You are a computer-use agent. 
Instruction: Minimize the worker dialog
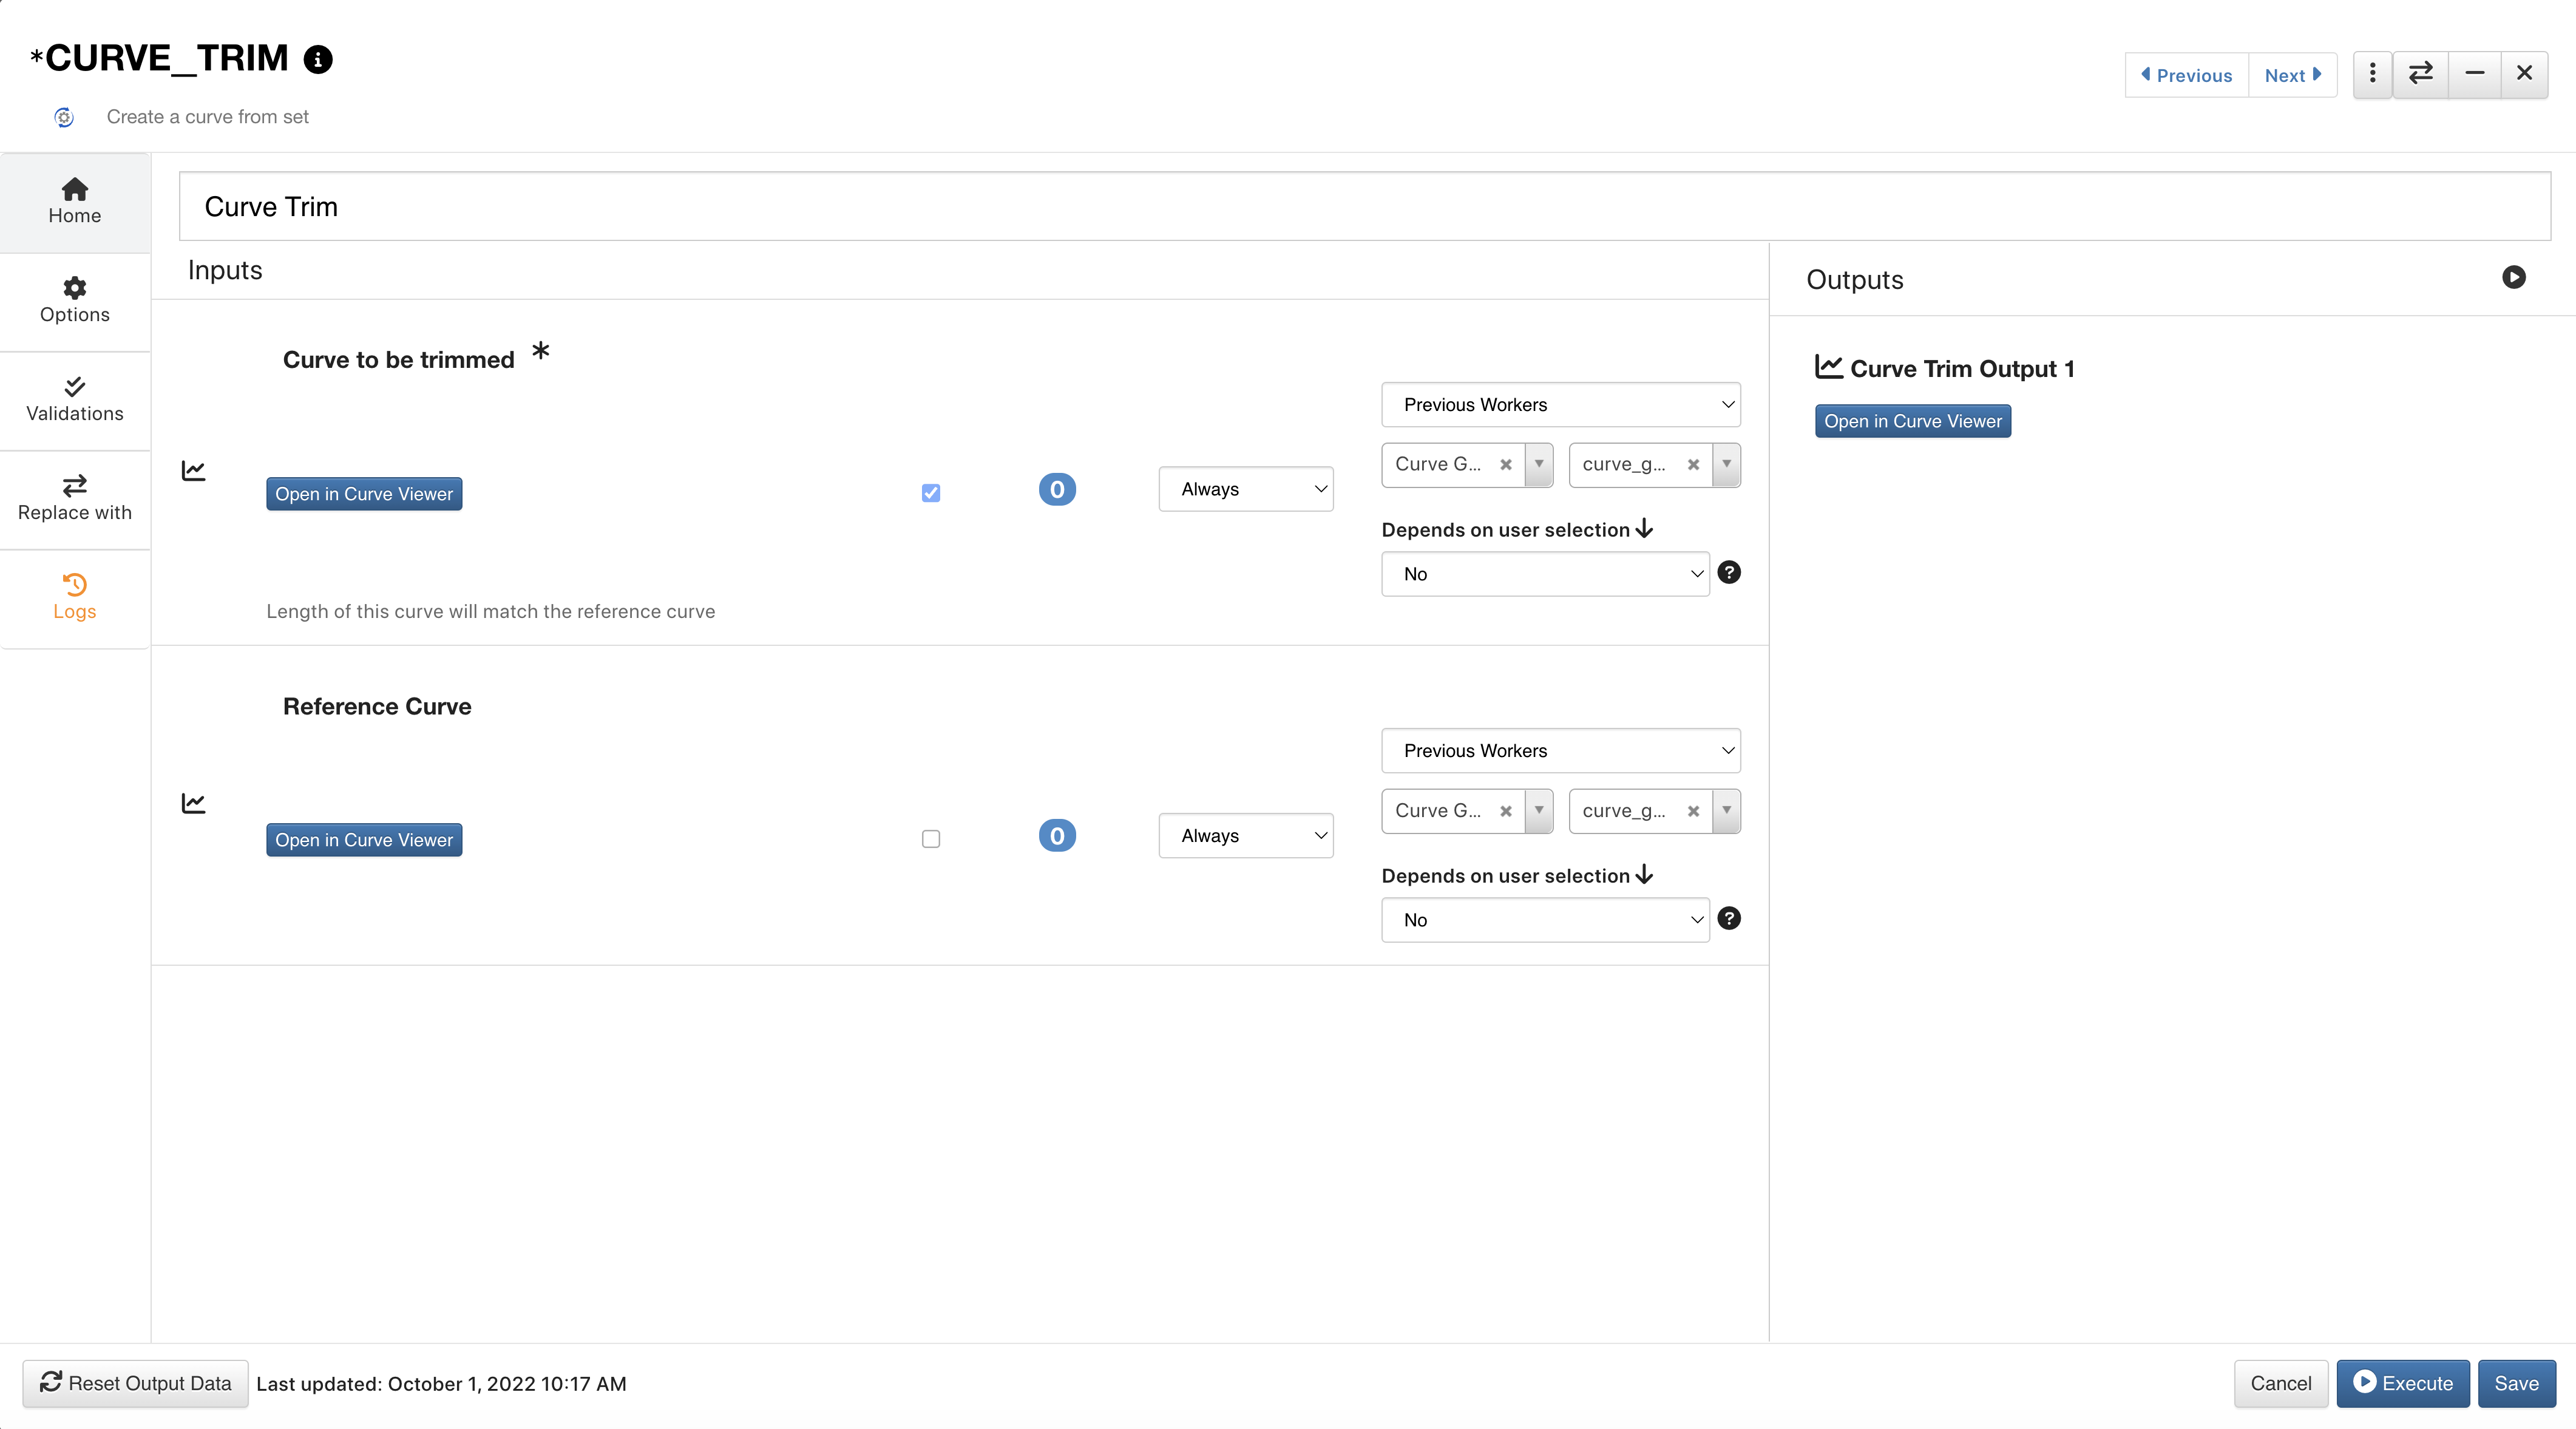(2474, 74)
